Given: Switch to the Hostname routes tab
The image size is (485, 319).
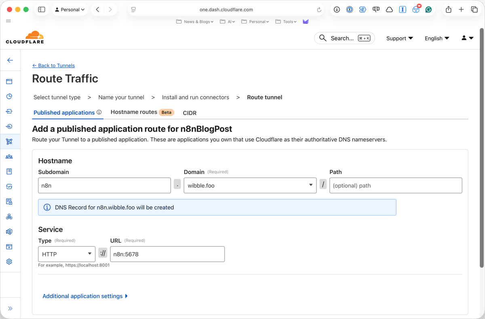Looking at the screenshot, I should point(134,112).
